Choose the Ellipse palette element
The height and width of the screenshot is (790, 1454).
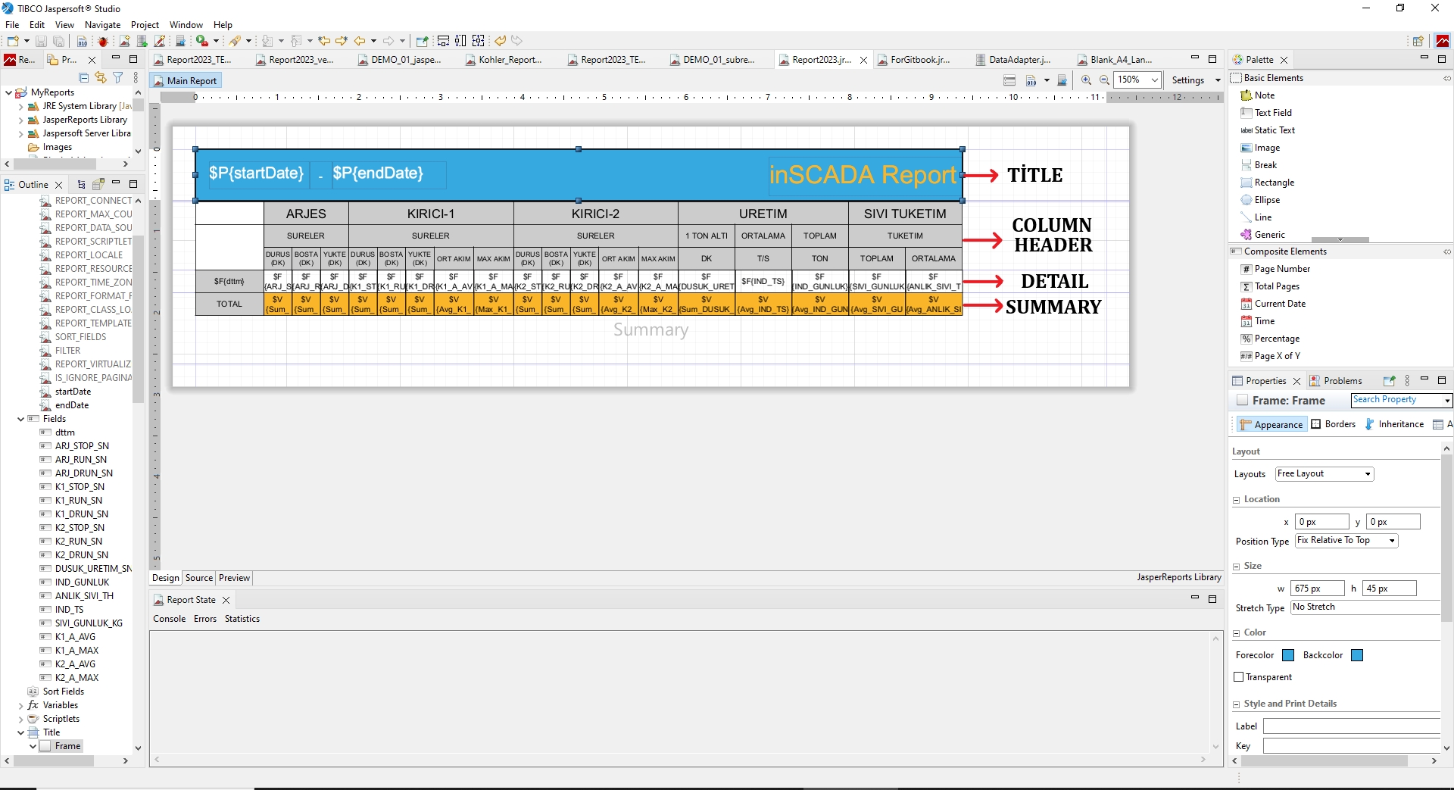click(1266, 200)
